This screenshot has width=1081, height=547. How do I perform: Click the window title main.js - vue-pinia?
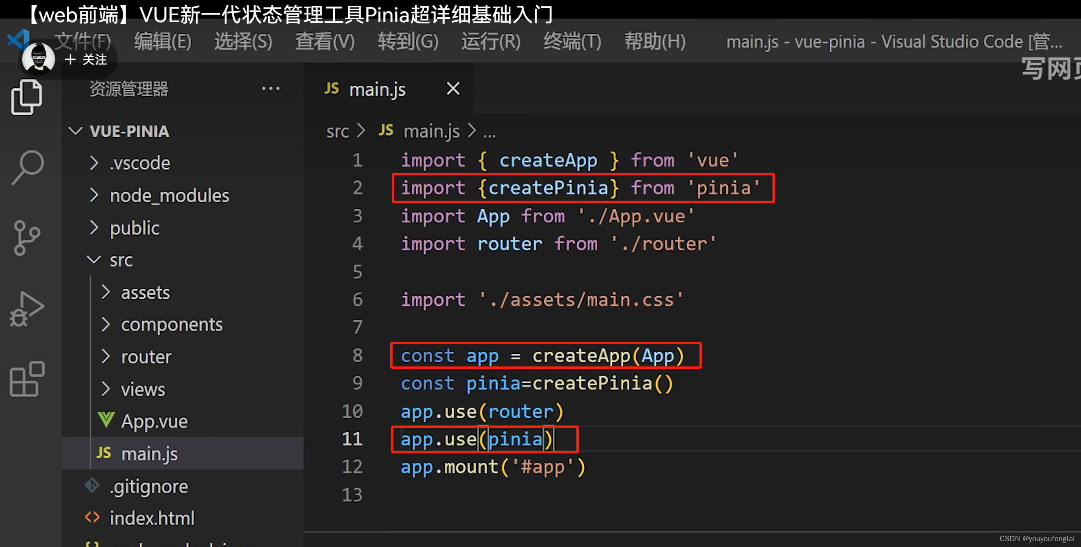click(x=894, y=41)
